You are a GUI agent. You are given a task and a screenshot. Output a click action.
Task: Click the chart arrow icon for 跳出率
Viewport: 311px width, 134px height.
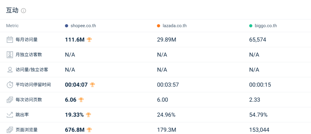[10, 115]
